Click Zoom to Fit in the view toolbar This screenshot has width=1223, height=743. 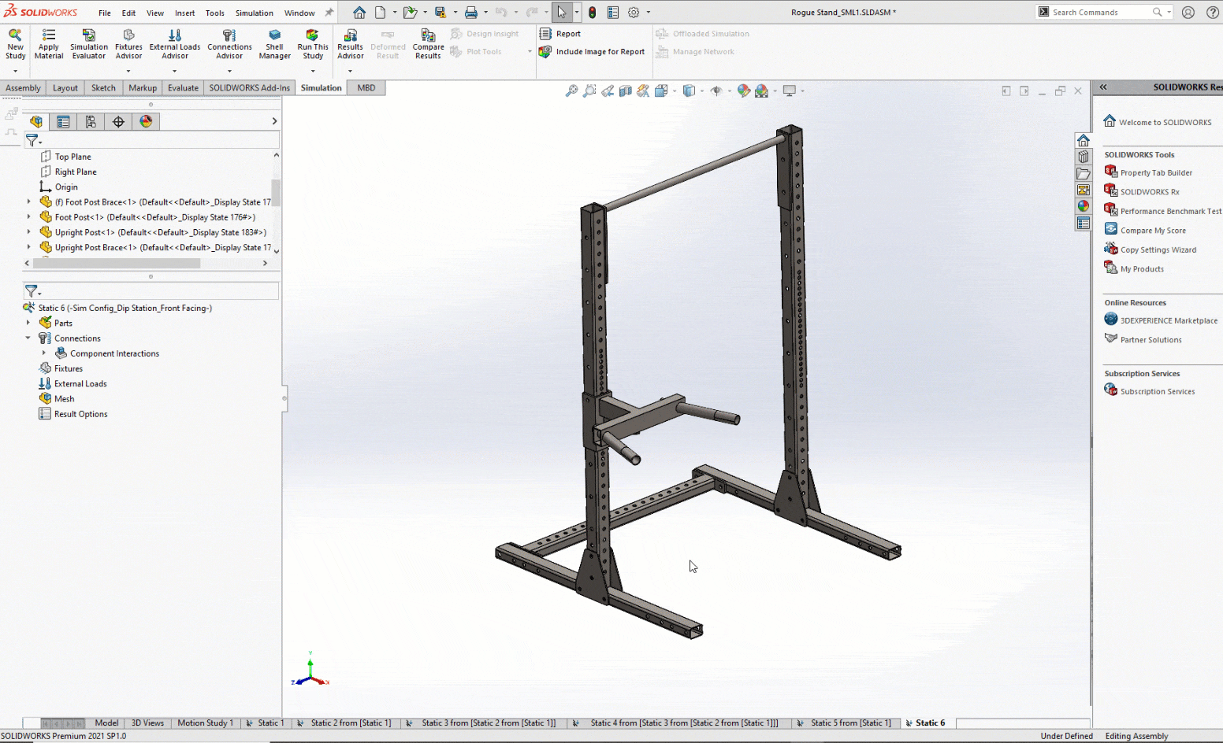[x=571, y=91]
